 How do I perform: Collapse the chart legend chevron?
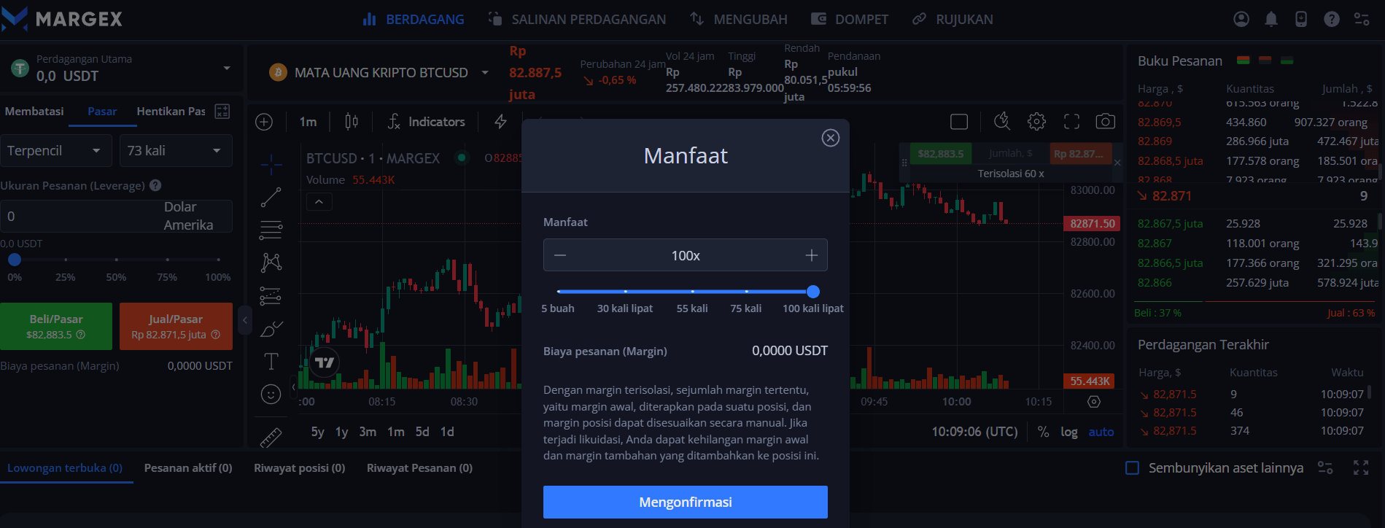pos(319,201)
